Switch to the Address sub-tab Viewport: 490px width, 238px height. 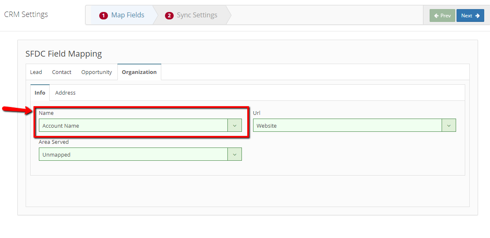coord(65,93)
